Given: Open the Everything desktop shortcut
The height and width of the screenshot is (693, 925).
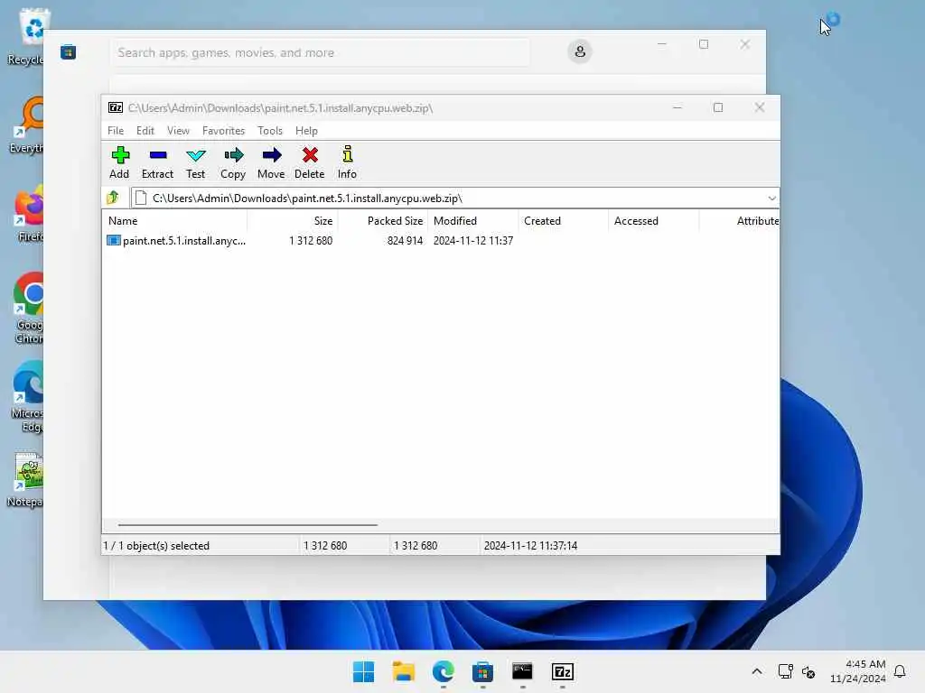Looking at the screenshot, I should pyautogui.click(x=26, y=125).
